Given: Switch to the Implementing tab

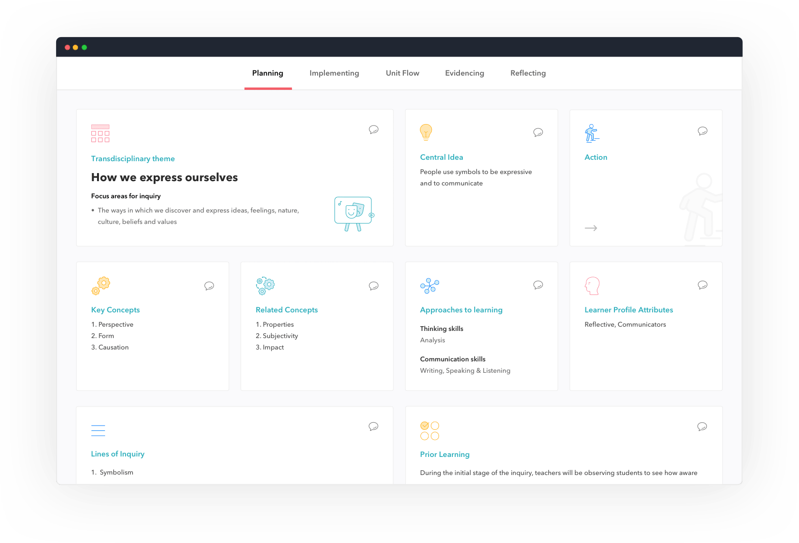Looking at the screenshot, I should click(334, 73).
